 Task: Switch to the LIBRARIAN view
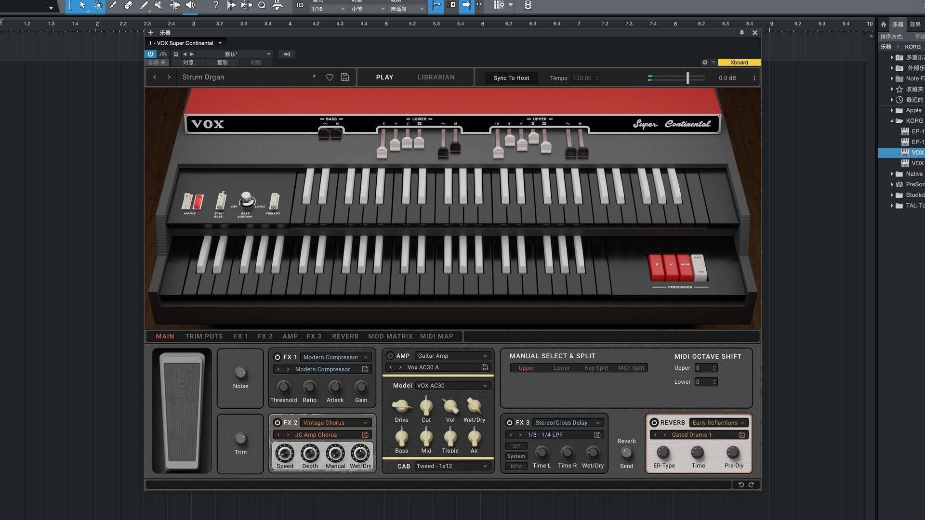[x=436, y=77]
